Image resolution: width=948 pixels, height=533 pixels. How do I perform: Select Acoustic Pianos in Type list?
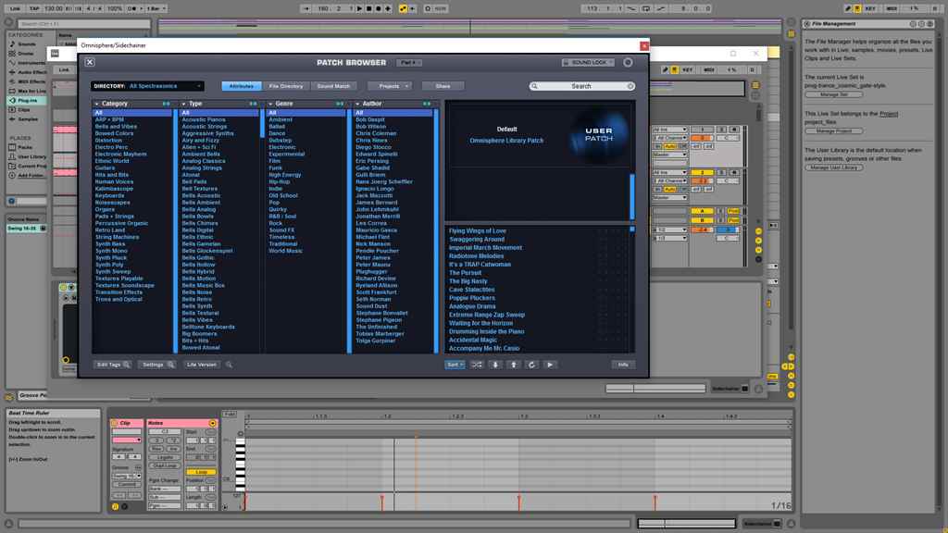tap(203, 119)
